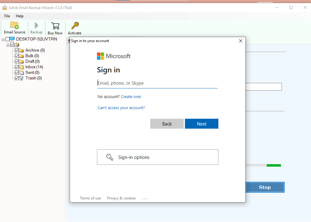This screenshot has height=222, width=311.
Task: Click the backup progress bar
Action: tap(263, 165)
